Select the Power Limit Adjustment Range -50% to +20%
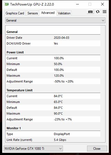The width and height of the screenshot is (111, 155). [x=63, y=81]
